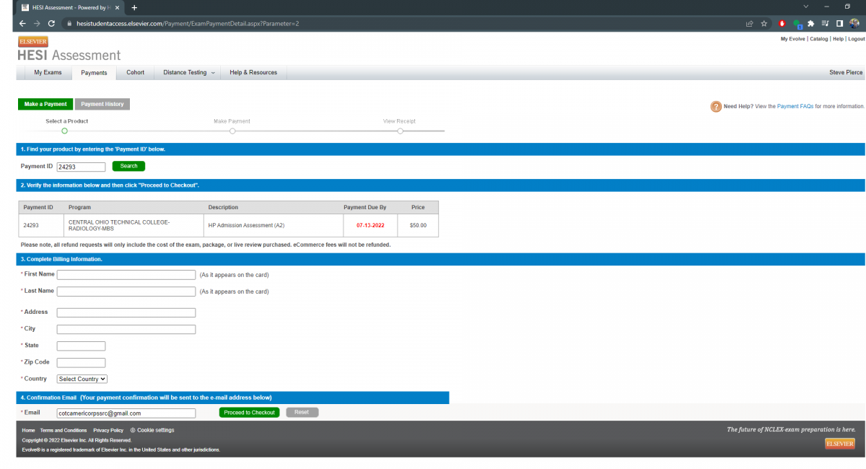This screenshot has width=866, height=469.
Task: Open the Help & Resources tab
Action: click(253, 72)
